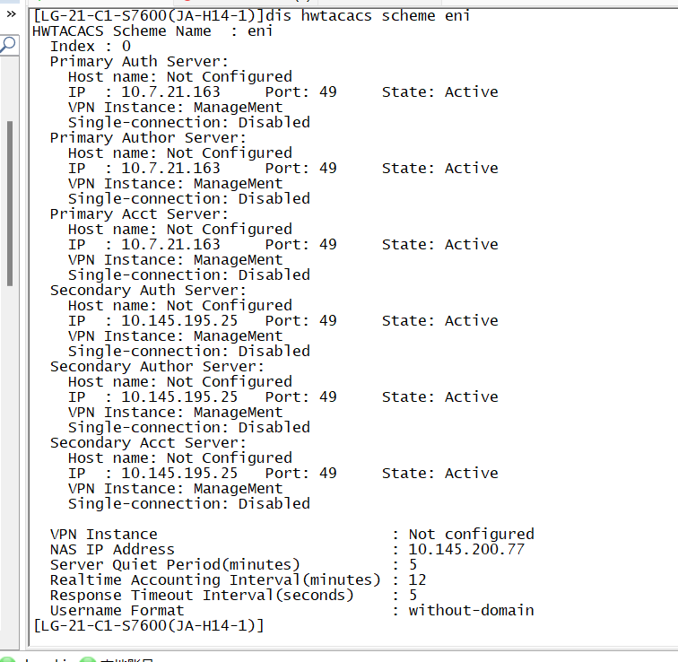
Task: Click the 'Primary Auth Server:' heading
Action: pyautogui.click(x=139, y=62)
